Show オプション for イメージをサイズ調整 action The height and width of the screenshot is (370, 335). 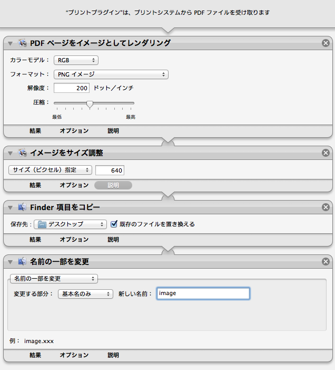[x=74, y=185]
